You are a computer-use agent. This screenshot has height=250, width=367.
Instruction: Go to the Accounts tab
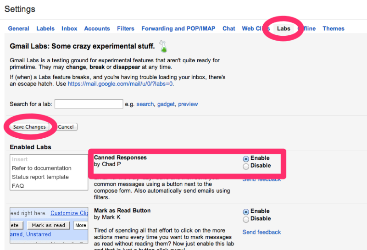(x=97, y=28)
